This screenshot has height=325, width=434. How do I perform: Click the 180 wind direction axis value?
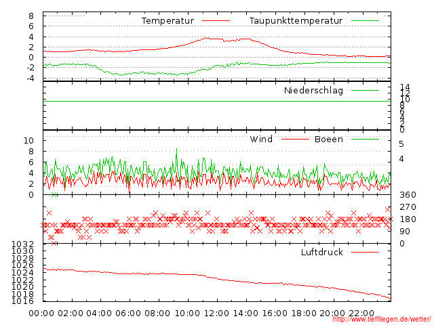click(x=408, y=219)
